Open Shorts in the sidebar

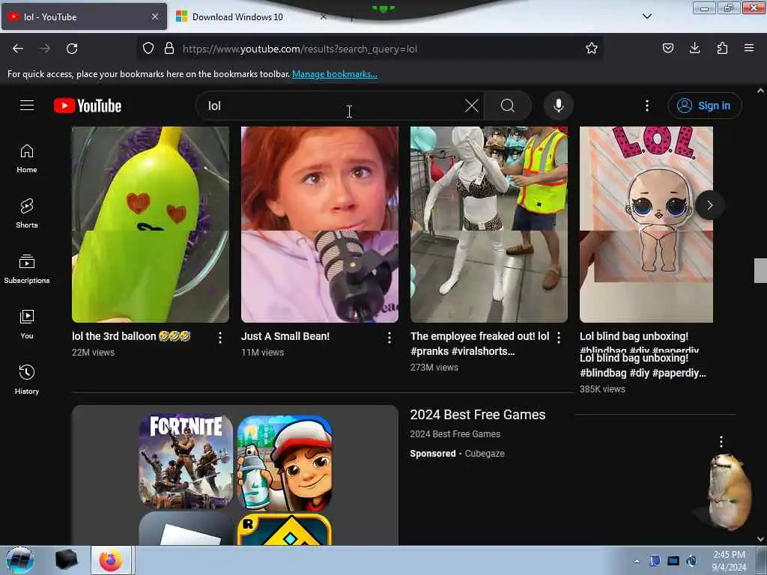27,213
